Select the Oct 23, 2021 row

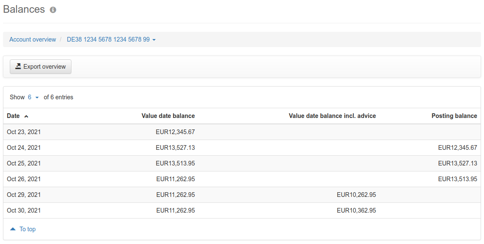tap(242, 132)
